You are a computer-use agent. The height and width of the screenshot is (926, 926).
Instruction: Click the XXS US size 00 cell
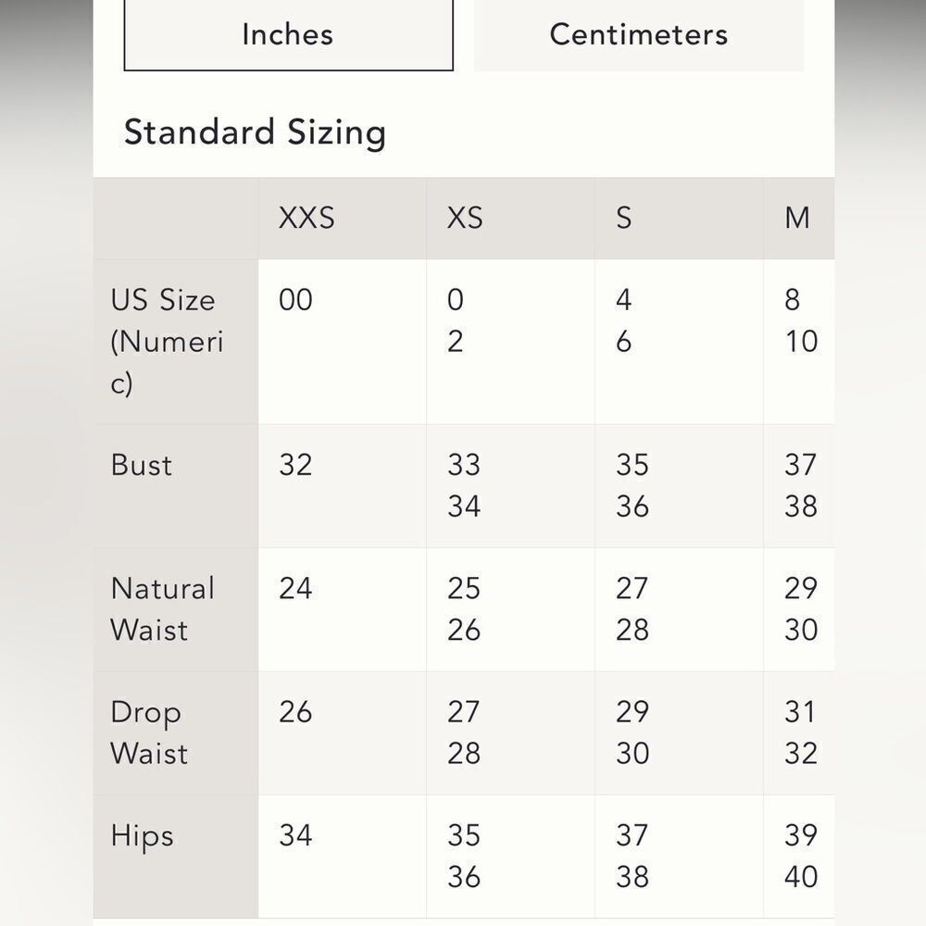[342, 342]
